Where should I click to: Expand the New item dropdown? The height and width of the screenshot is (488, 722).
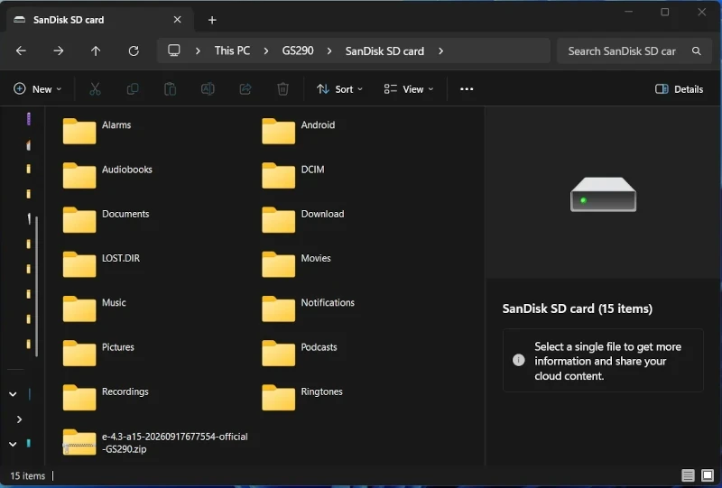[38, 89]
